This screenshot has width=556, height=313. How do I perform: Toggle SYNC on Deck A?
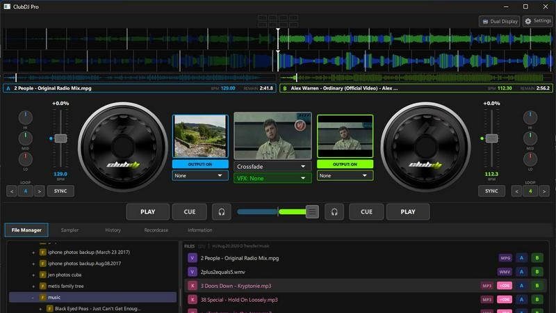(60, 191)
